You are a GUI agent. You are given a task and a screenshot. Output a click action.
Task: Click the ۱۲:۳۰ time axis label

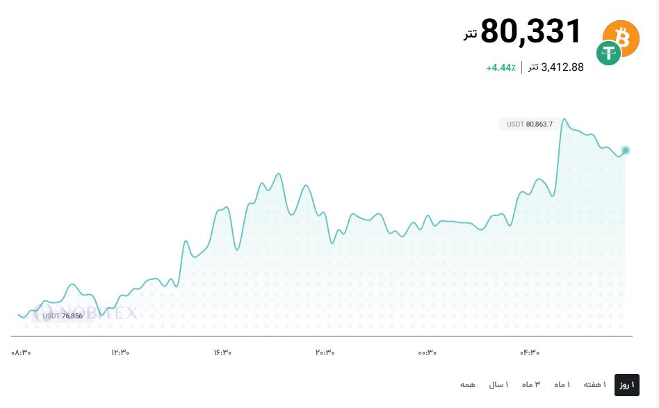(x=120, y=352)
